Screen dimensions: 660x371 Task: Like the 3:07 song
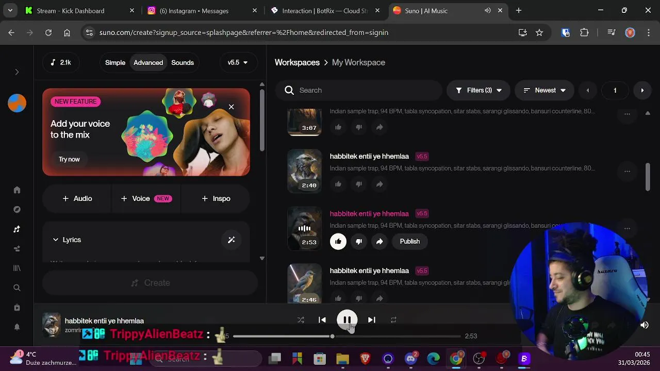tap(338, 127)
